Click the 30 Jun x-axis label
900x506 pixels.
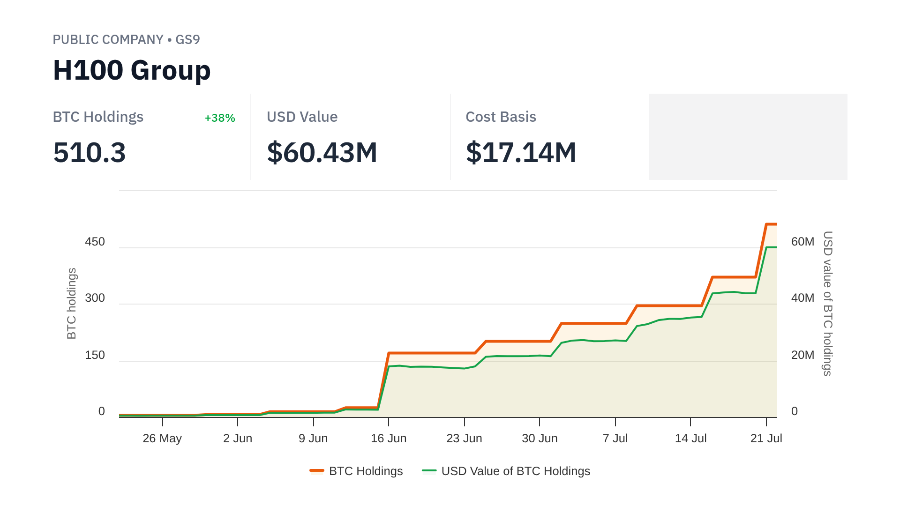point(540,439)
